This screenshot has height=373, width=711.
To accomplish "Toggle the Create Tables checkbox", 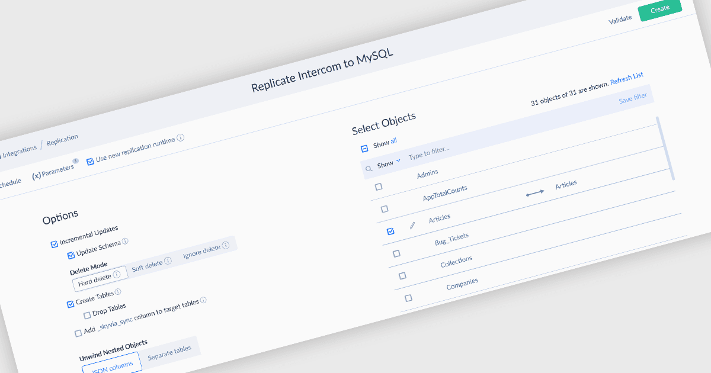I will pos(71,304).
